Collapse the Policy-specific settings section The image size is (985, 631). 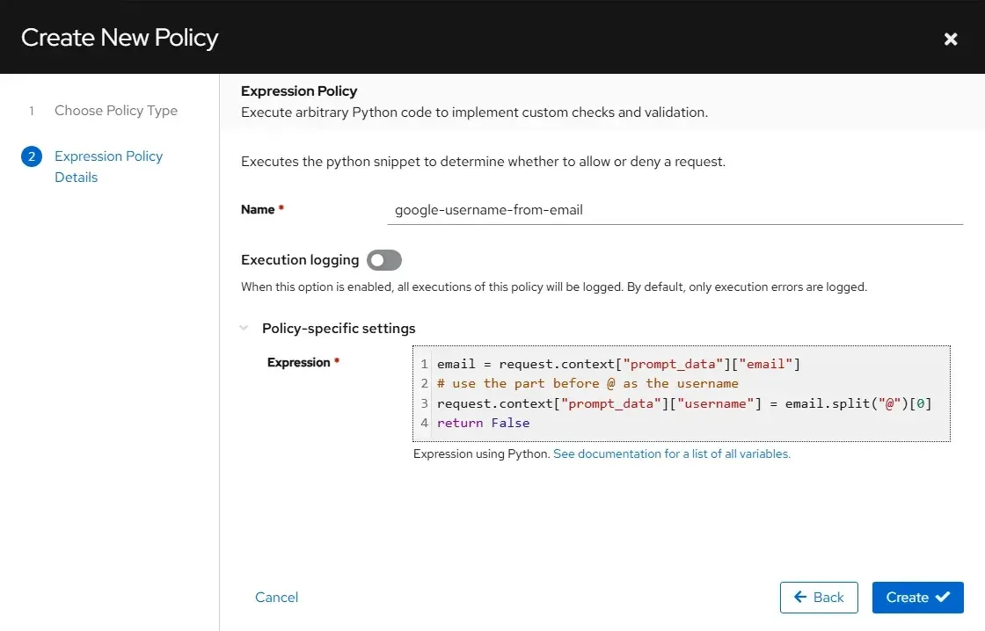[x=244, y=329]
